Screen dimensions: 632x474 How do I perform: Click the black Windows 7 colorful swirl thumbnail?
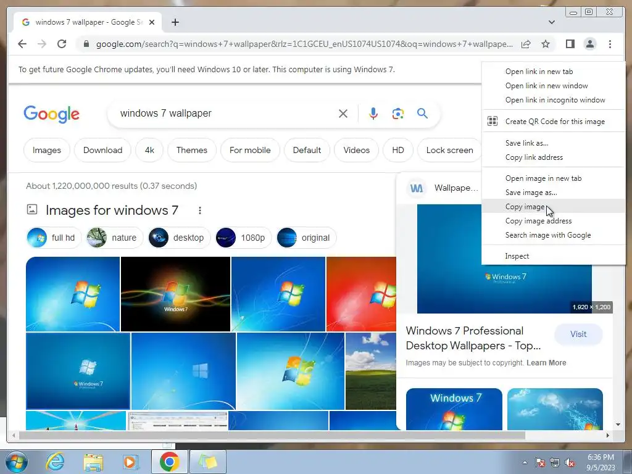[x=175, y=294]
